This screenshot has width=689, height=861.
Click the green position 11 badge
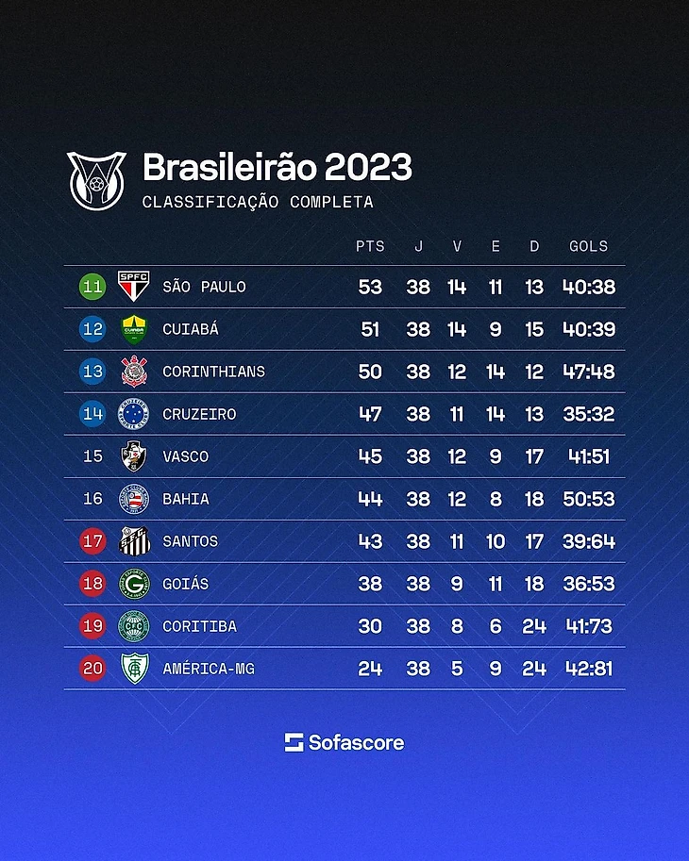92,287
